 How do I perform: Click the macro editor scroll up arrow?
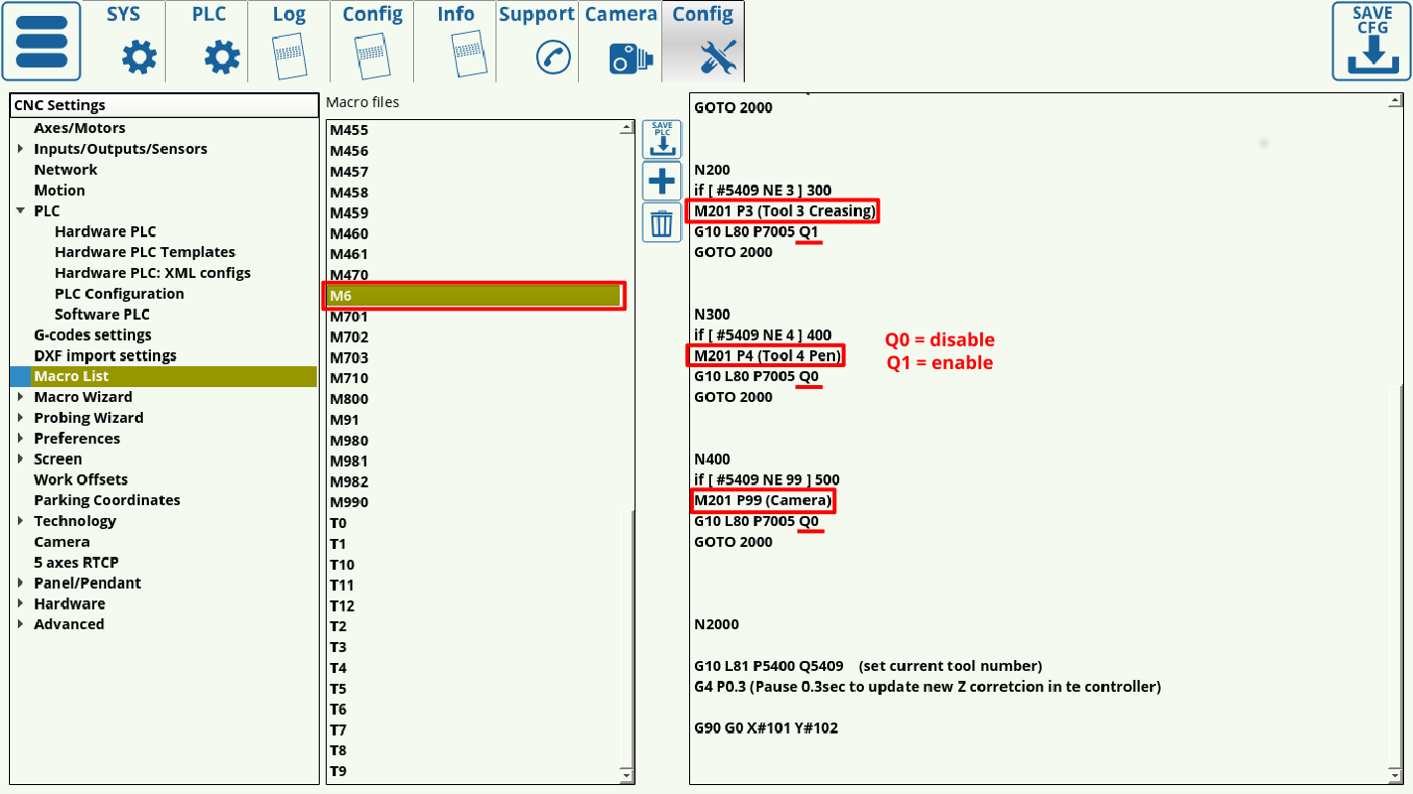[1396, 102]
